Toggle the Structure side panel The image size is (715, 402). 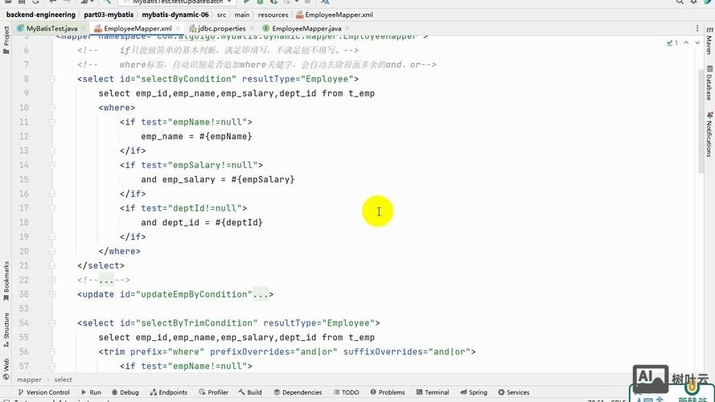pos(6,327)
